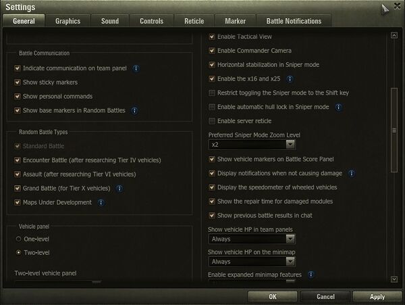Check Enable server reticle
The image size is (405, 305).
[x=212, y=121]
